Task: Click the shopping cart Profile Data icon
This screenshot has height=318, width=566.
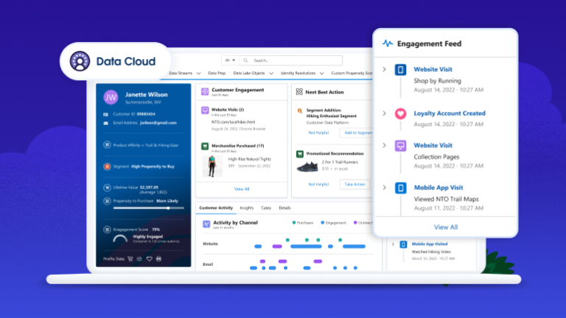Action: (130, 259)
